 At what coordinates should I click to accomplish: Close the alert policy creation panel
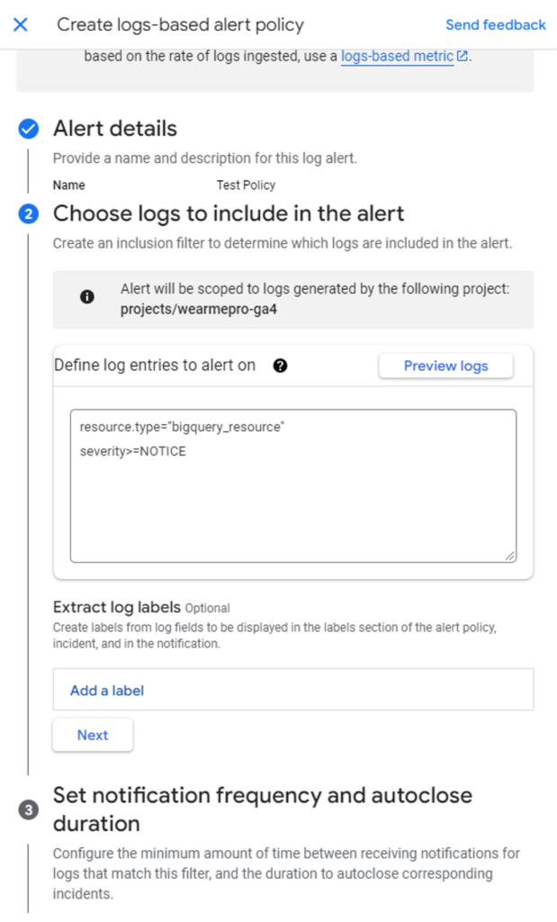click(x=21, y=24)
